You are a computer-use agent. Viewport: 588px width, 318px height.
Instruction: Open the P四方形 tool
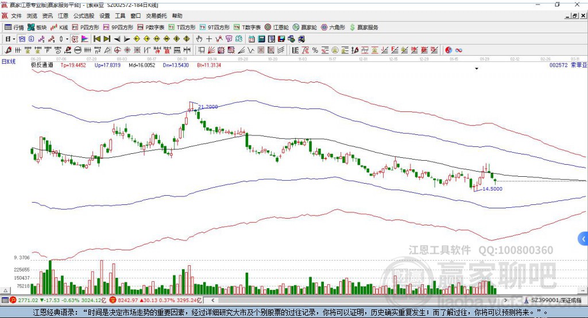tap(86, 28)
